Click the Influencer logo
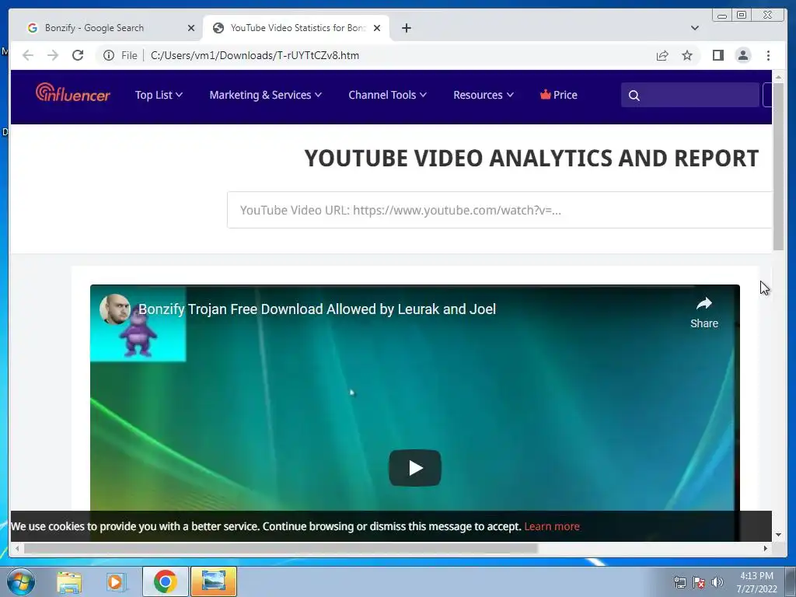 72,93
